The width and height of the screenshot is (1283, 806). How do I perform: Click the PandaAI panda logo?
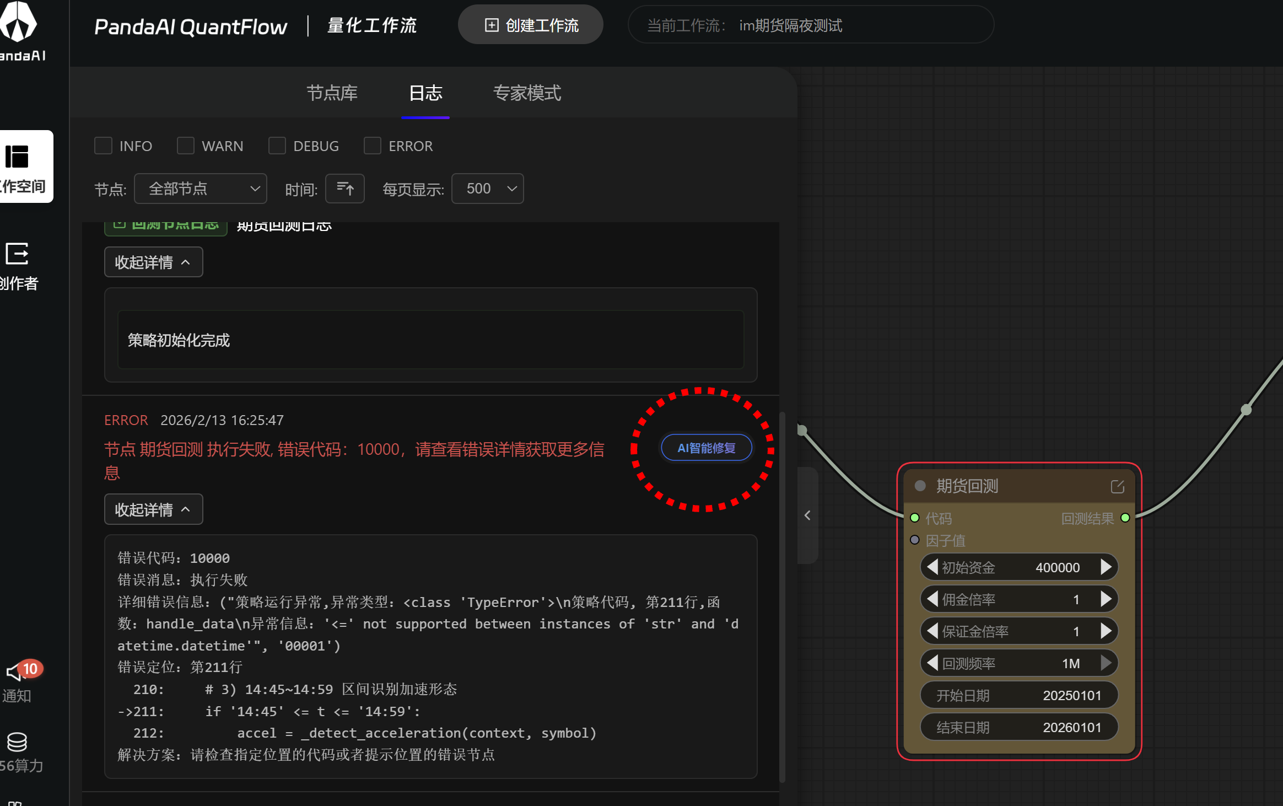click(x=18, y=22)
